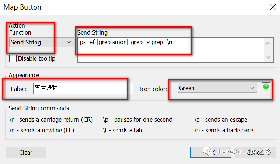Click the "\n - sends a newline (LF)" hint
The height and width of the screenshot is (164, 280).
click(42, 131)
